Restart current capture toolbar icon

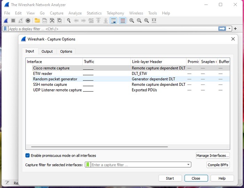[21, 21]
